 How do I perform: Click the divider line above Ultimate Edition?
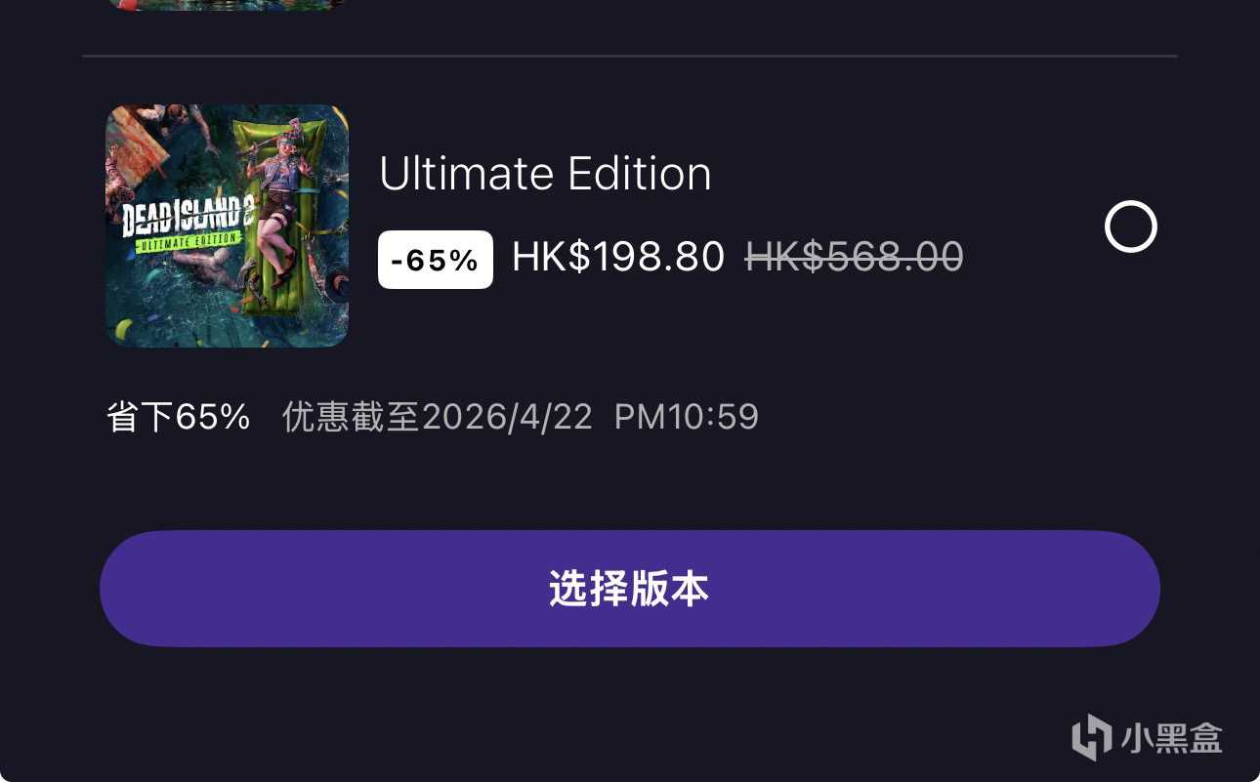[630, 57]
